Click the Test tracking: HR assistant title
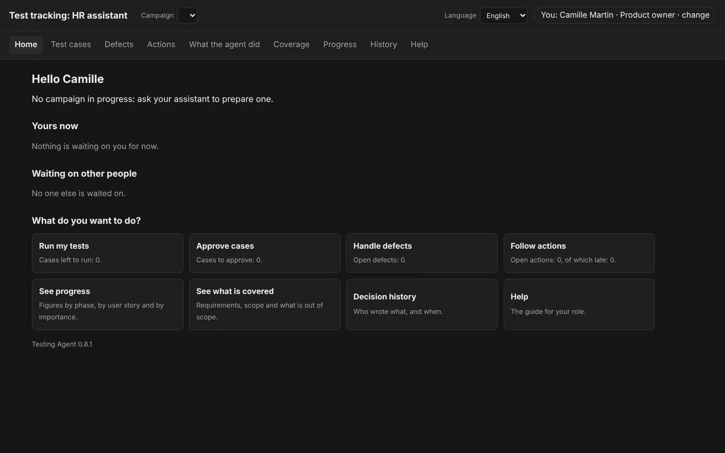This screenshot has height=453, width=725. click(68, 15)
